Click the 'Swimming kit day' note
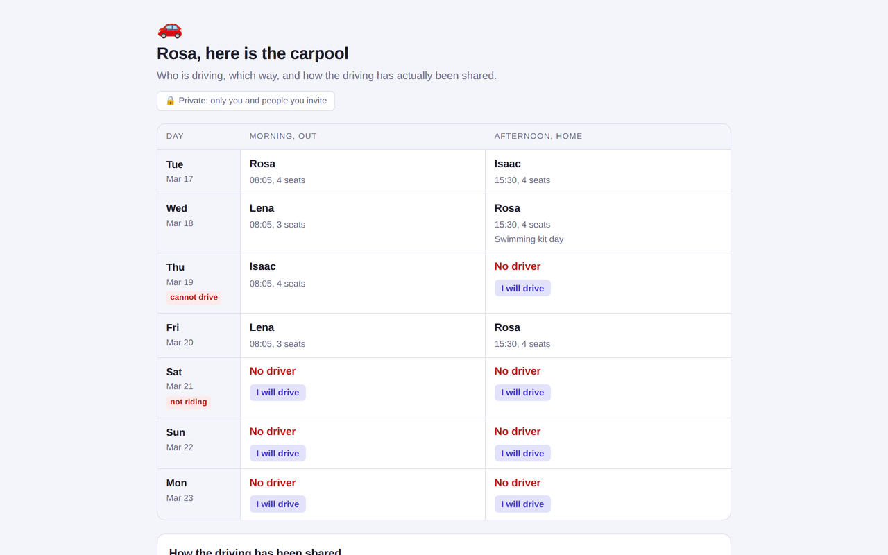 click(x=529, y=239)
